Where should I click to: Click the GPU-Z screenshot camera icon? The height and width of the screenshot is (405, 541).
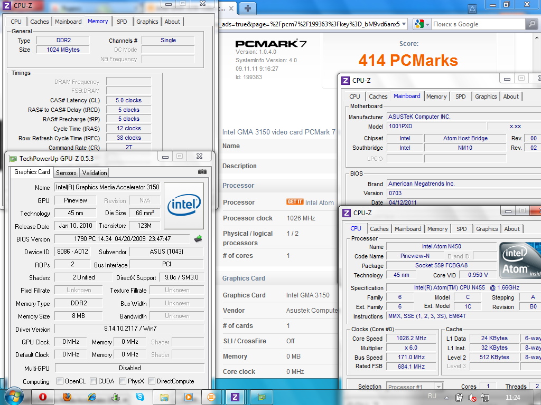click(202, 171)
